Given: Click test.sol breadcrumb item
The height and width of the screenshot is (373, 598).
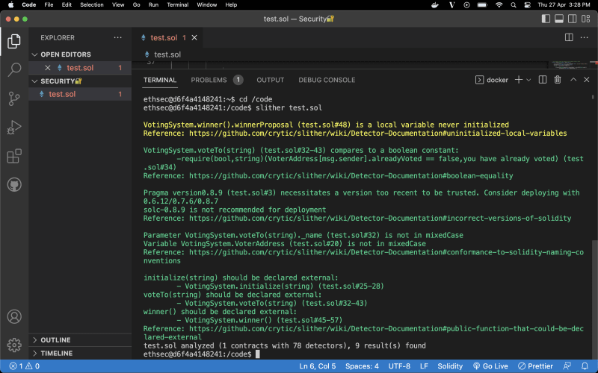Looking at the screenshot, I should tap(163, 54).
